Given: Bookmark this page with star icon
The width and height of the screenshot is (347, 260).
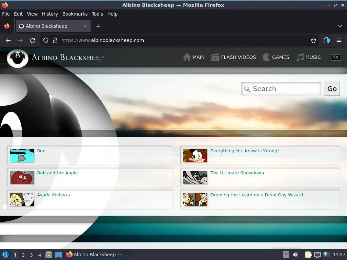Looking at the screenshot, I should [x=313, y=40].
